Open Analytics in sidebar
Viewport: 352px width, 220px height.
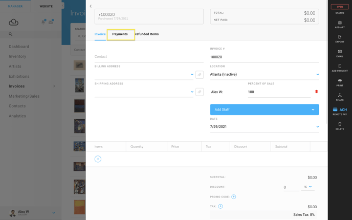click(x=17, y=116)
